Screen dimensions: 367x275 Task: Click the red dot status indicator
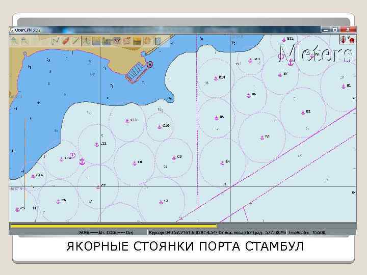(351, 40)
